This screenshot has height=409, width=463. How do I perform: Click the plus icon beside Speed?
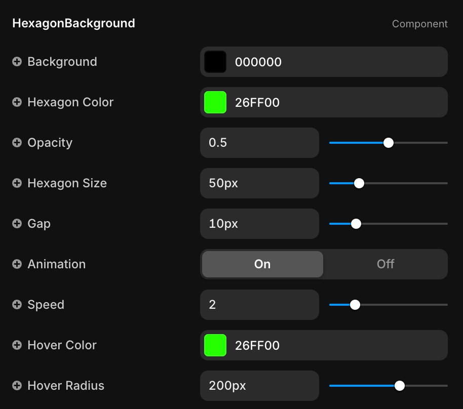pyautogui.click(x=17, y=305)
